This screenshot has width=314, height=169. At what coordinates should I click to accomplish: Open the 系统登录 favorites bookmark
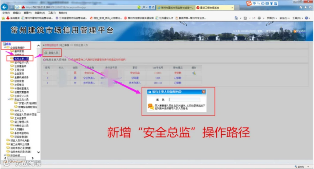point(13,18)
